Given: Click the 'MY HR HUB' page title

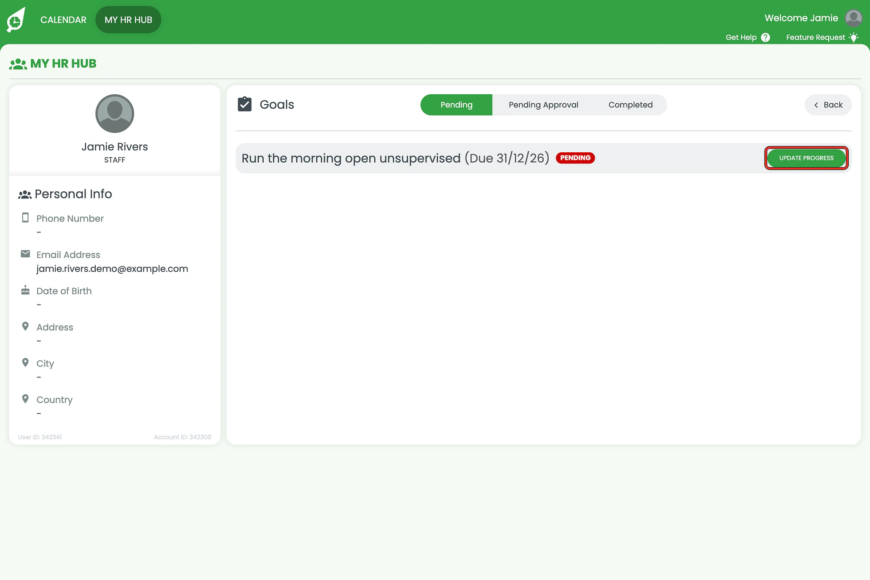Looking at the screenshot, I should click(x=63, y=63).
